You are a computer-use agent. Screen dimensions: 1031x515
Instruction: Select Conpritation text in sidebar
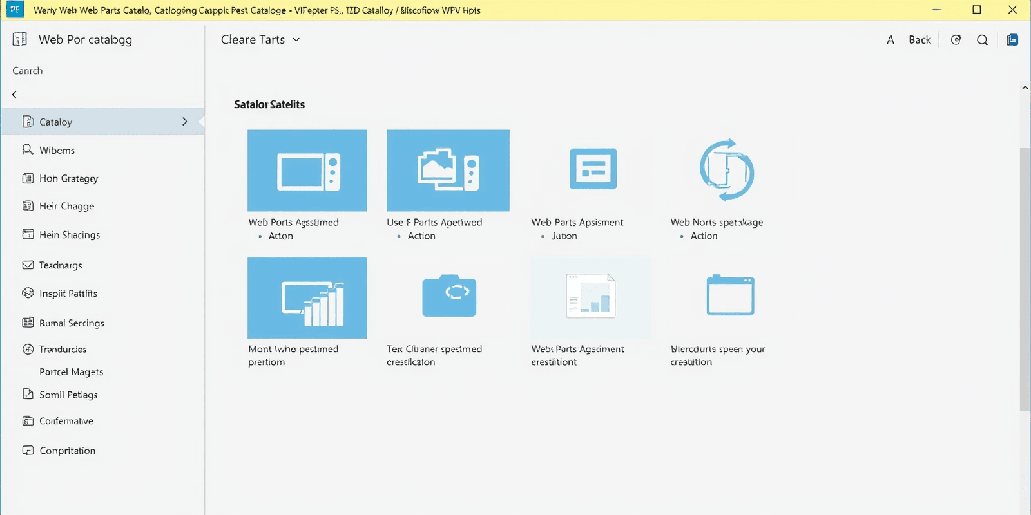tap(67, 451)
